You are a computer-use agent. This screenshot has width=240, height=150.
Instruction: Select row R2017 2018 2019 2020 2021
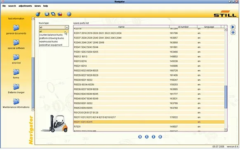click(x=149, y=33)
